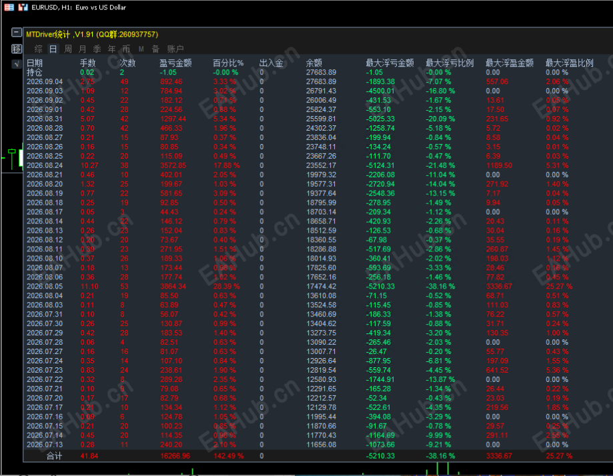Screen dimensions: 613x476
Task: Select the 日 daily tab
Action: tap(53, 49)
